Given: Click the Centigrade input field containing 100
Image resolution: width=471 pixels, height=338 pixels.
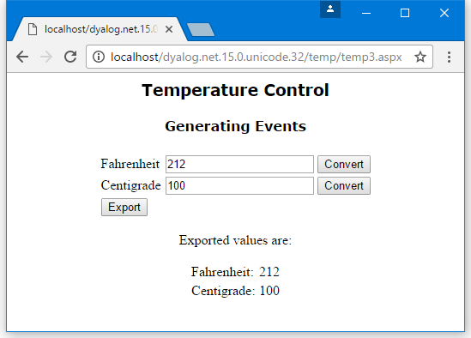Looking at the screenshot, I should [239, 185].
